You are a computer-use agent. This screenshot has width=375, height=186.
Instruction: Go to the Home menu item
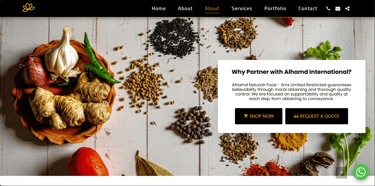159,9
